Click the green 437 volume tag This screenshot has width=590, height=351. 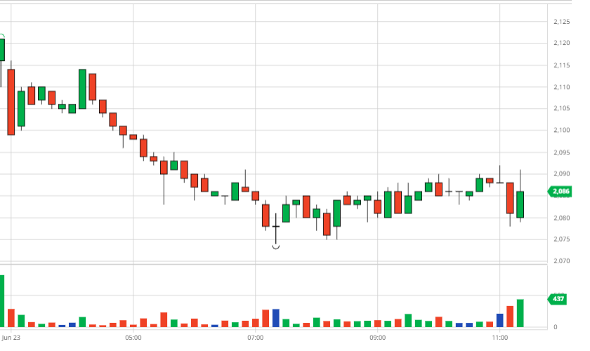click(558, 299)
